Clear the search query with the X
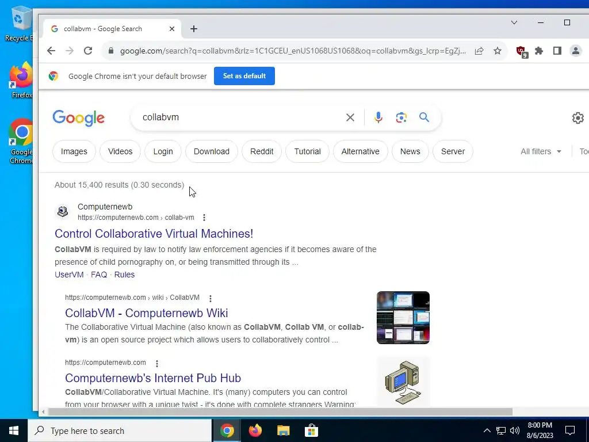Image resolution: width=589 pixels, height=442 pixels. 350,117
